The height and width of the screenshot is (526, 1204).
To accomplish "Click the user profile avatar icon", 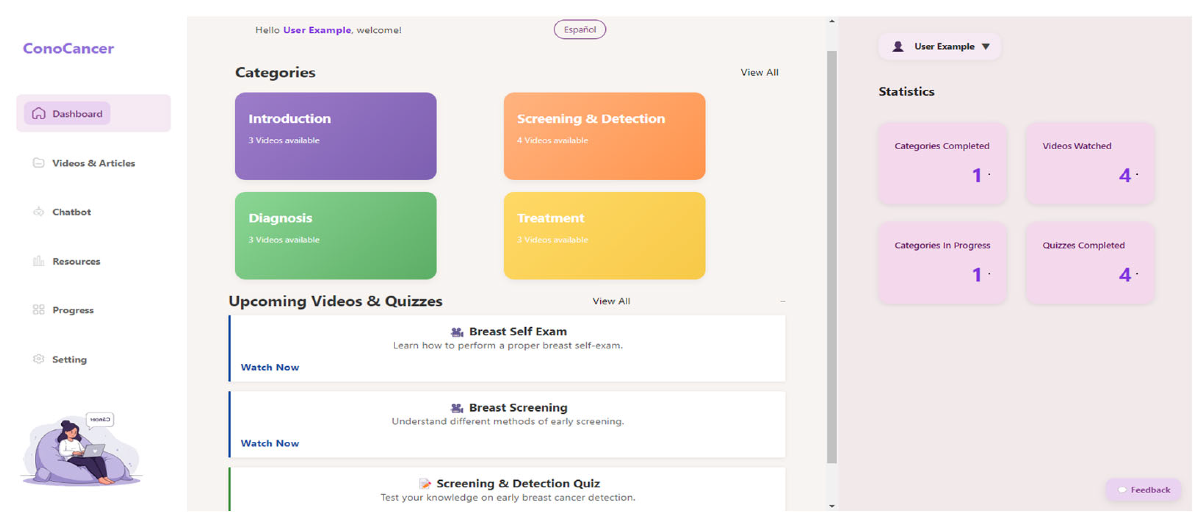I will pos(898,47).
